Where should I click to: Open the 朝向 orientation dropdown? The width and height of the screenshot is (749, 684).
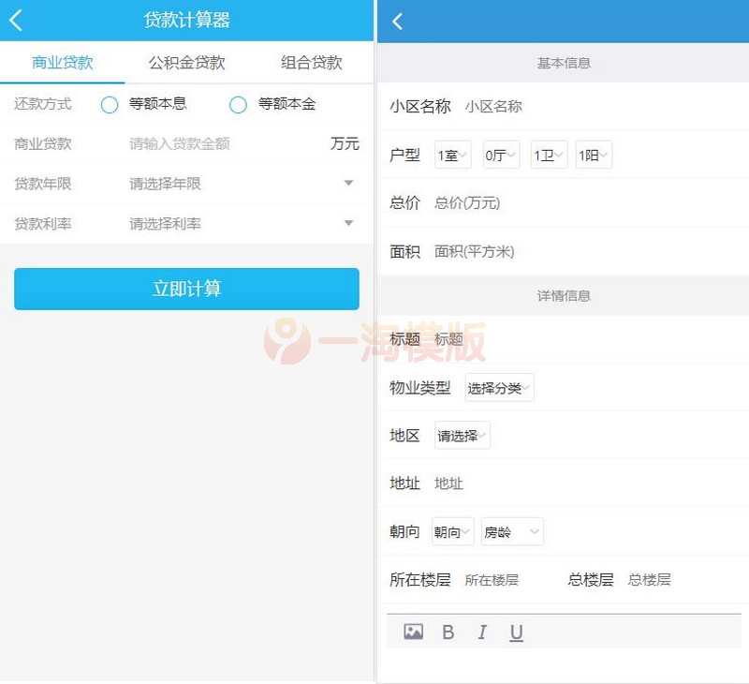click(x=452, y=531)
